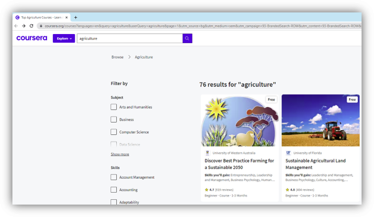Open a new browser tab with plus icon
374x217 pixels.
point(75,17)
